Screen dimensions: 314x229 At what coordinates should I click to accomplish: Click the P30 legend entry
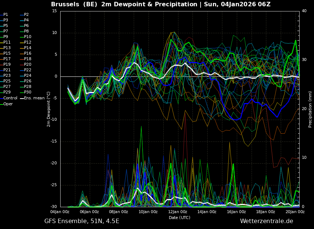(x=26, y=92)
